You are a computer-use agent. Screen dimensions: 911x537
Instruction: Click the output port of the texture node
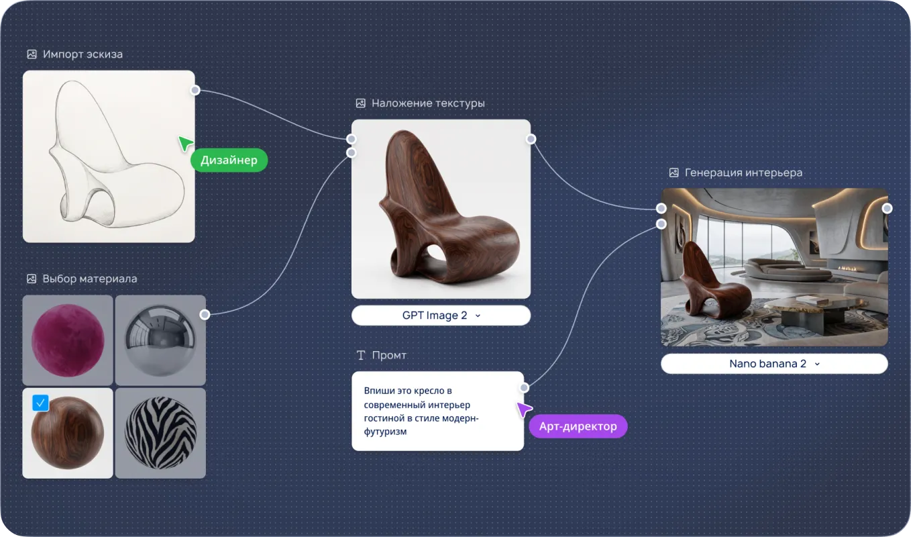point(531,139)
